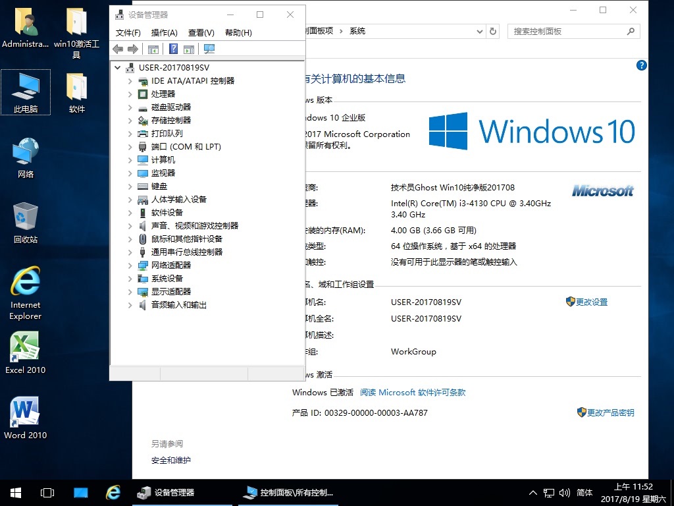The width and height of the screenshot is (674, 506).
Task: Open the 操作(A) menu
Action: [x=164, y=32]
